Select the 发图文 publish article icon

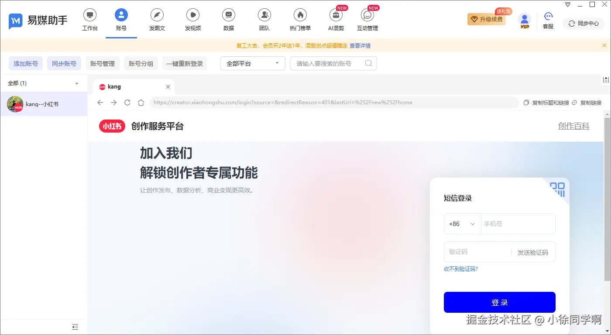(157, 18)
